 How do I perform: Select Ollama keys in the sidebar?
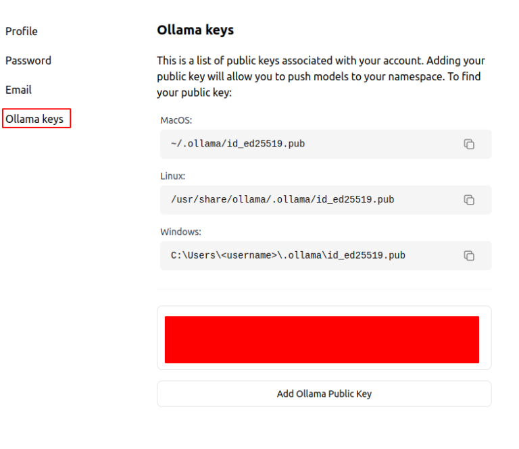tap(36, 118)
